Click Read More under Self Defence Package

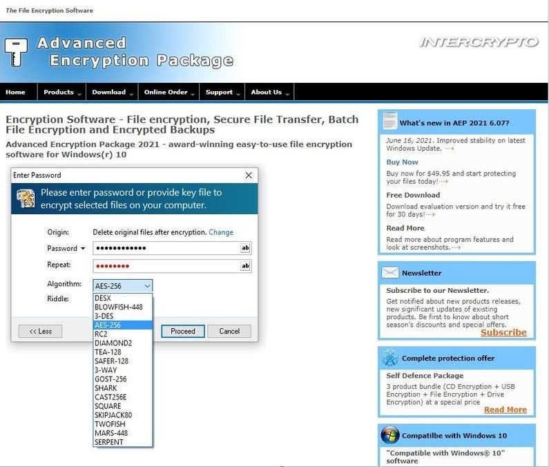point(505,410)
